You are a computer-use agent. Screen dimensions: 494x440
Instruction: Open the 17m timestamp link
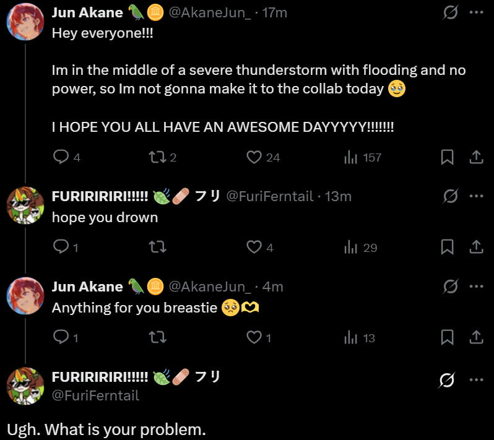pos(275,12)
